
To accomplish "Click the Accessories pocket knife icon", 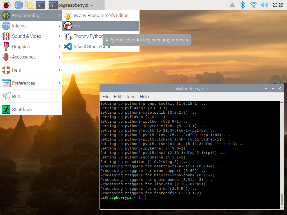I will [x=6, y=57].
